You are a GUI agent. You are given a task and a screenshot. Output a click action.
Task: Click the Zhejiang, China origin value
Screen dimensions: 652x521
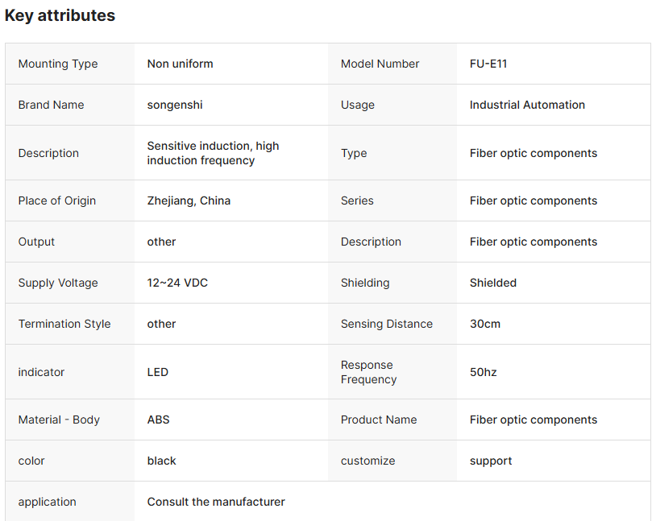(189, 201)
